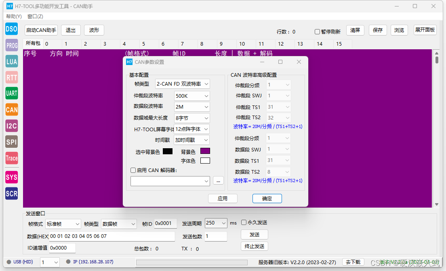Open the LUA script icon
The height and width of the screenshot is (271, 446).
11,61
